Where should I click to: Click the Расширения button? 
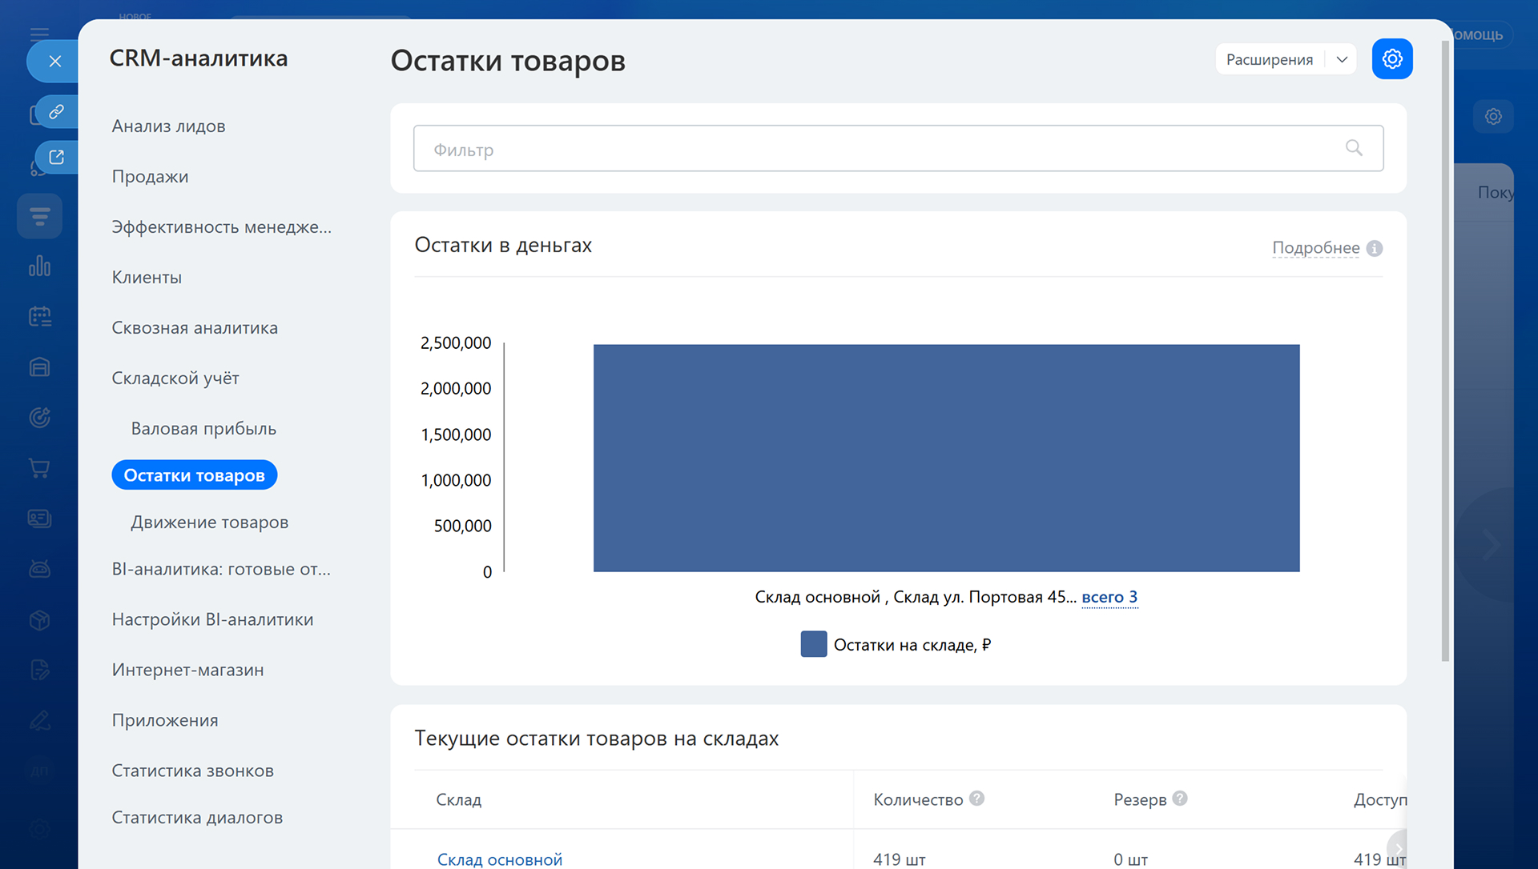tap(1270, 59)
